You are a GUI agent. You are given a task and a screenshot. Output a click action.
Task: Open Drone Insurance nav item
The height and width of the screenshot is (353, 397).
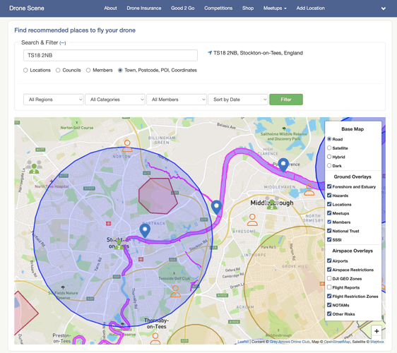point(144,8)
